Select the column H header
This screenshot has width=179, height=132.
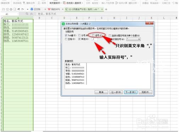(x=114, y=18)
